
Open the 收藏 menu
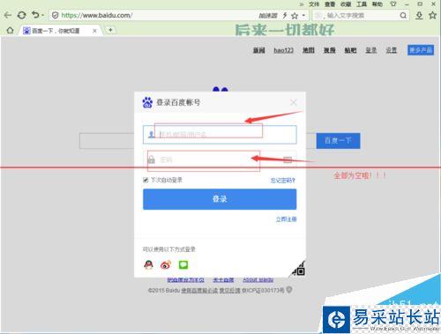346,4
